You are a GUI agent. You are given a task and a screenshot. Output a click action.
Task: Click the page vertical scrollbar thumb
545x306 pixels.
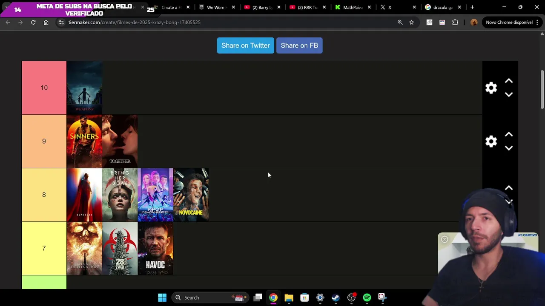pos(542,89)
